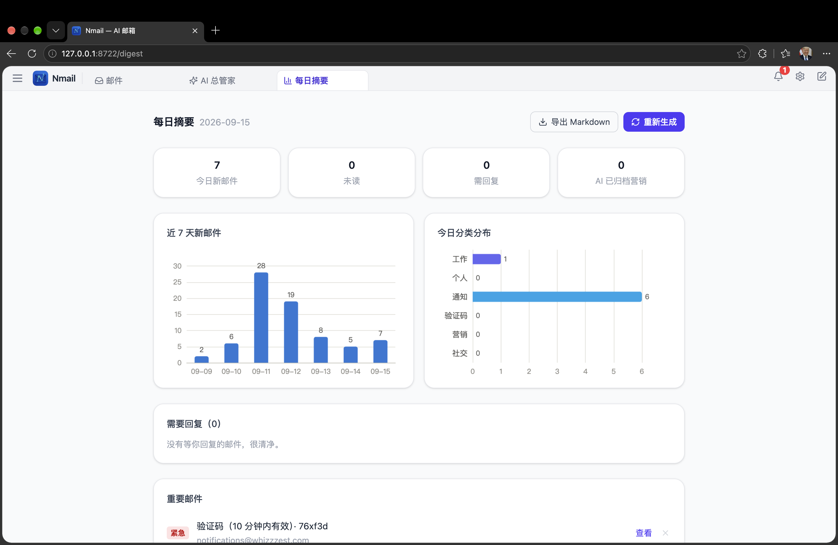838x545 pixels.
Task: Click the 今日分类分布 chart title
Action: click(x=464, y=233)
